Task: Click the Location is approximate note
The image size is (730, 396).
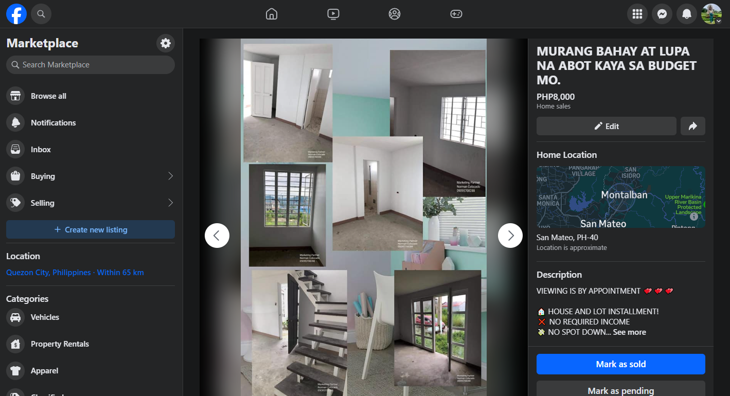Action: [x=572, y=248]
